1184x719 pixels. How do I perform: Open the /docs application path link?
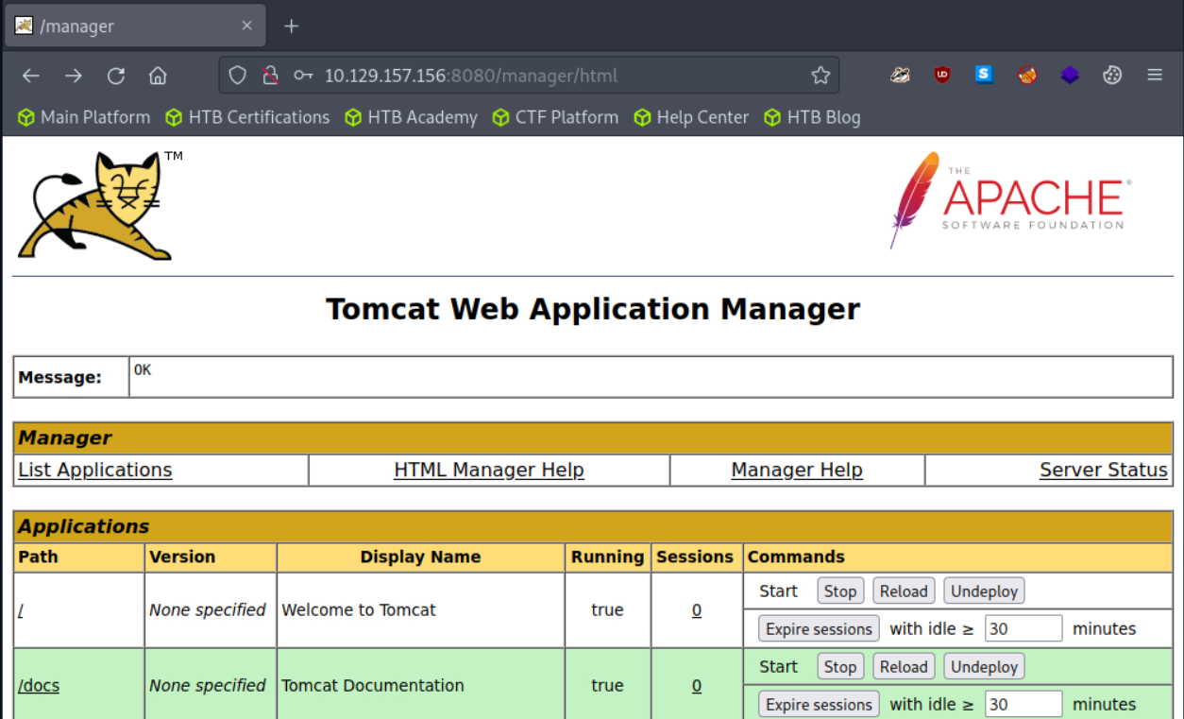tap(39, 686)
